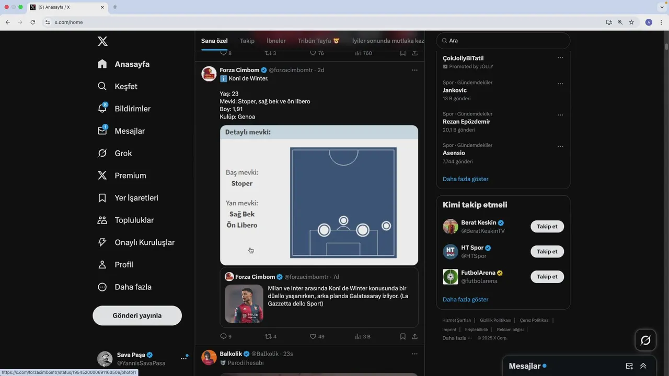Screen dimensions: 669x376
Task: Open options for ÇokJollyBiTatil trend
Action: (560, 58)
